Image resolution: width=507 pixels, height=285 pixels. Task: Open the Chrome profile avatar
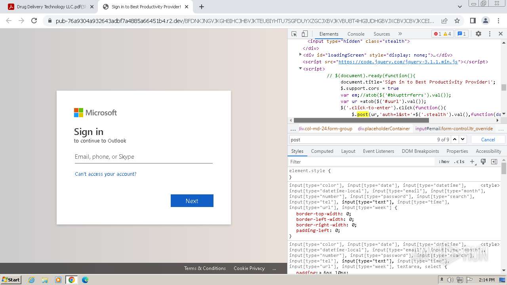coord(486,21)
